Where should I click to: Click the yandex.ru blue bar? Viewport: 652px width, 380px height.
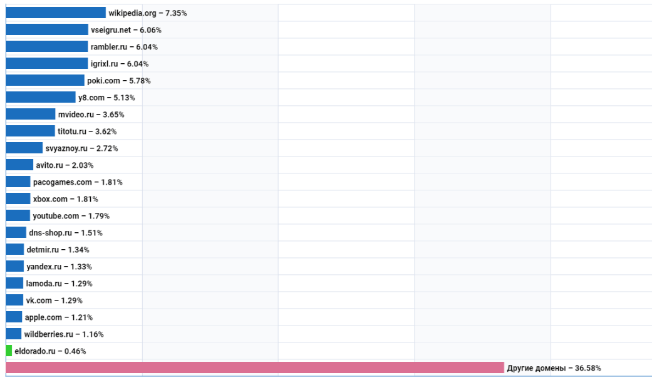[14, 267]
